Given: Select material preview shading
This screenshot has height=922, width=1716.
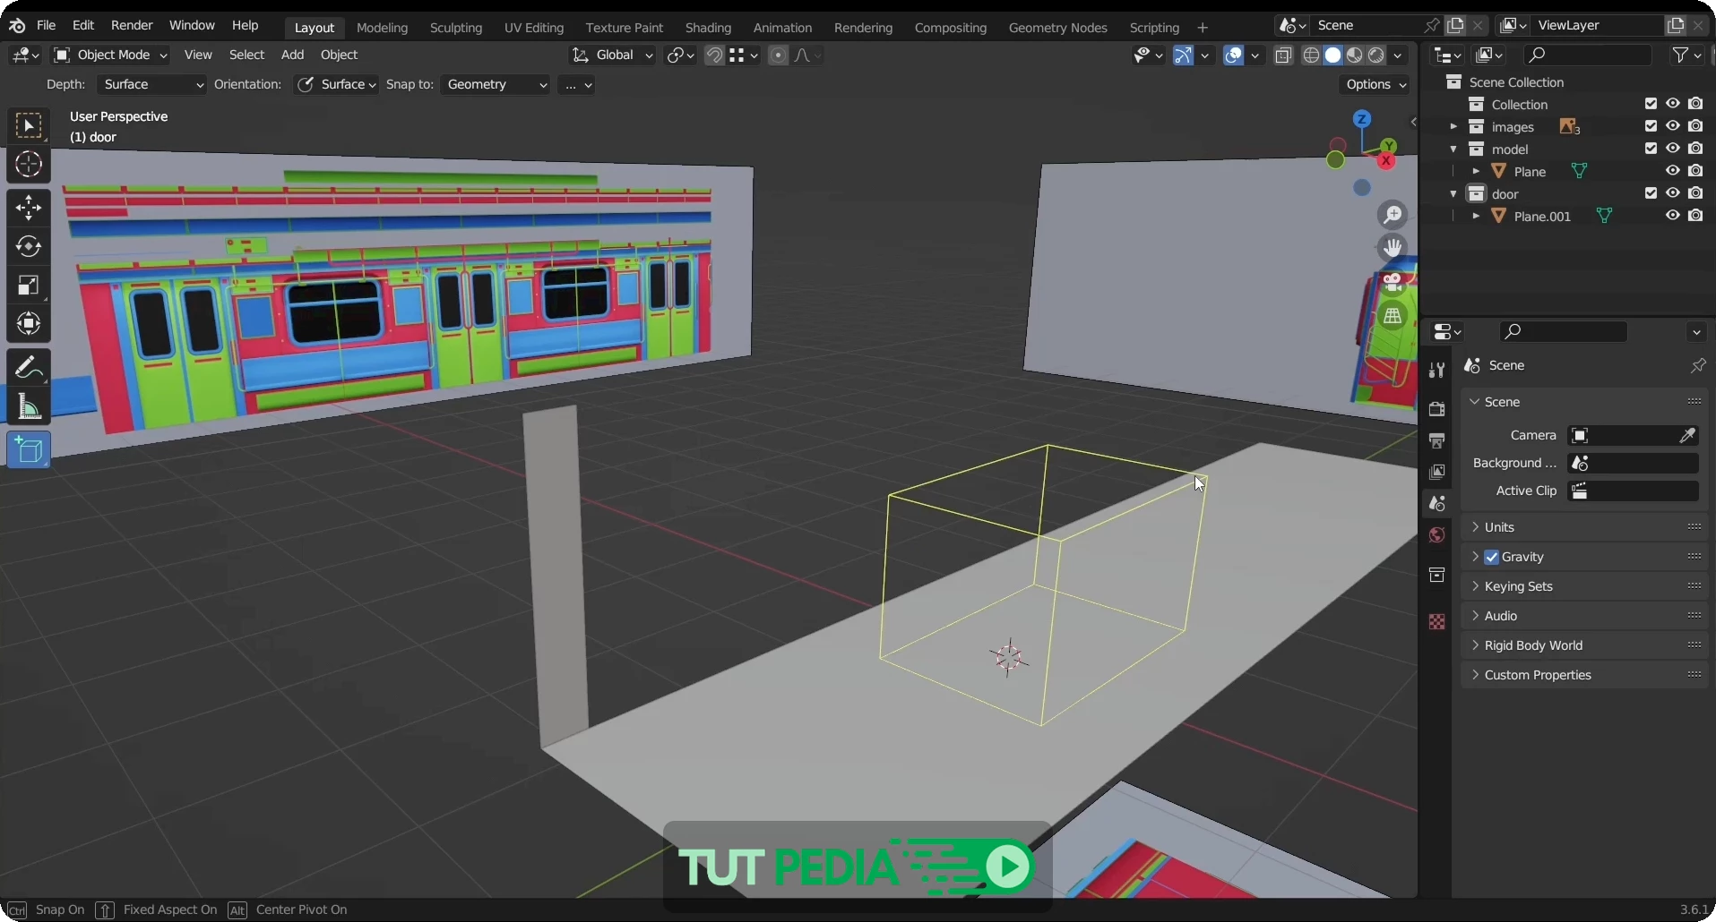Looking at the screenshot, I should tap(1355, 55).
